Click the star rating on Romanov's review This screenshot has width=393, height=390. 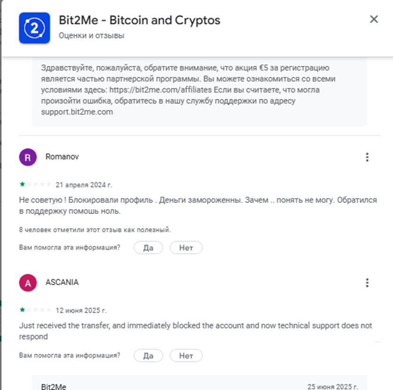[35, 184]
